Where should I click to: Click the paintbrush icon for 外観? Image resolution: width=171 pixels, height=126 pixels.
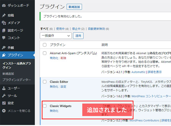(4, 47)
